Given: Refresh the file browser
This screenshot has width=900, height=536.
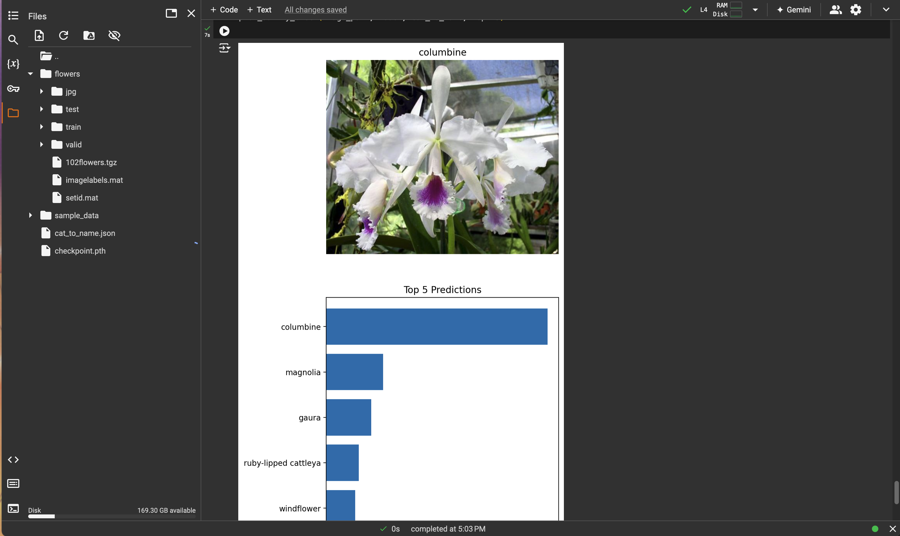Looking at the screenshot, I should pos(64,35).
